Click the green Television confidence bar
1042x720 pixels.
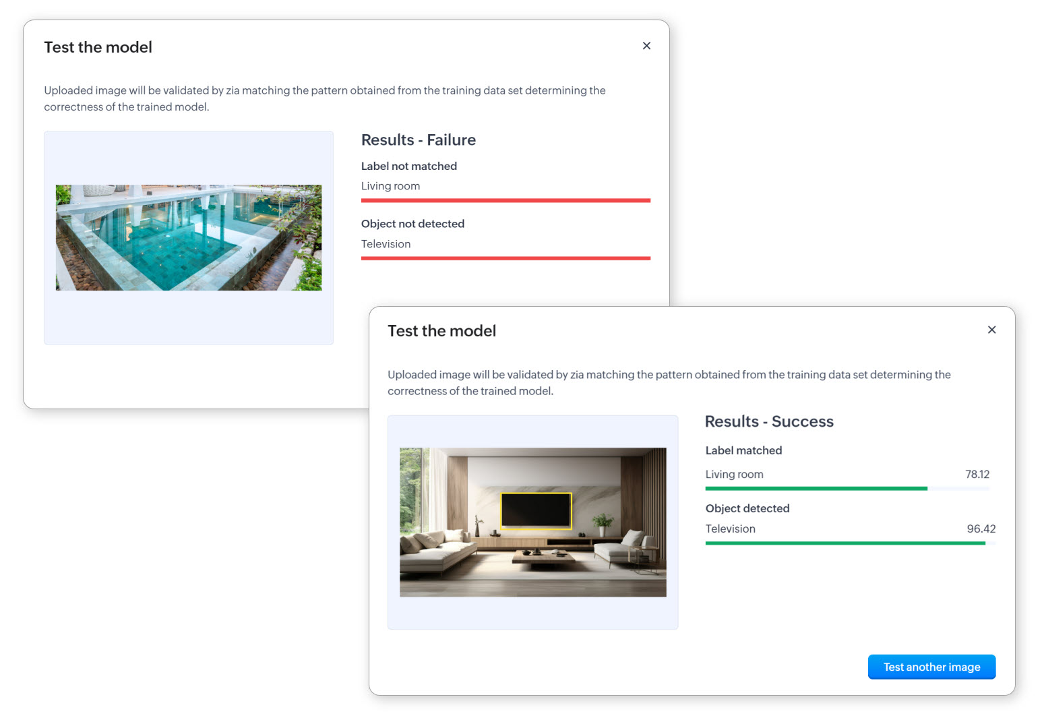pos(845,543)
